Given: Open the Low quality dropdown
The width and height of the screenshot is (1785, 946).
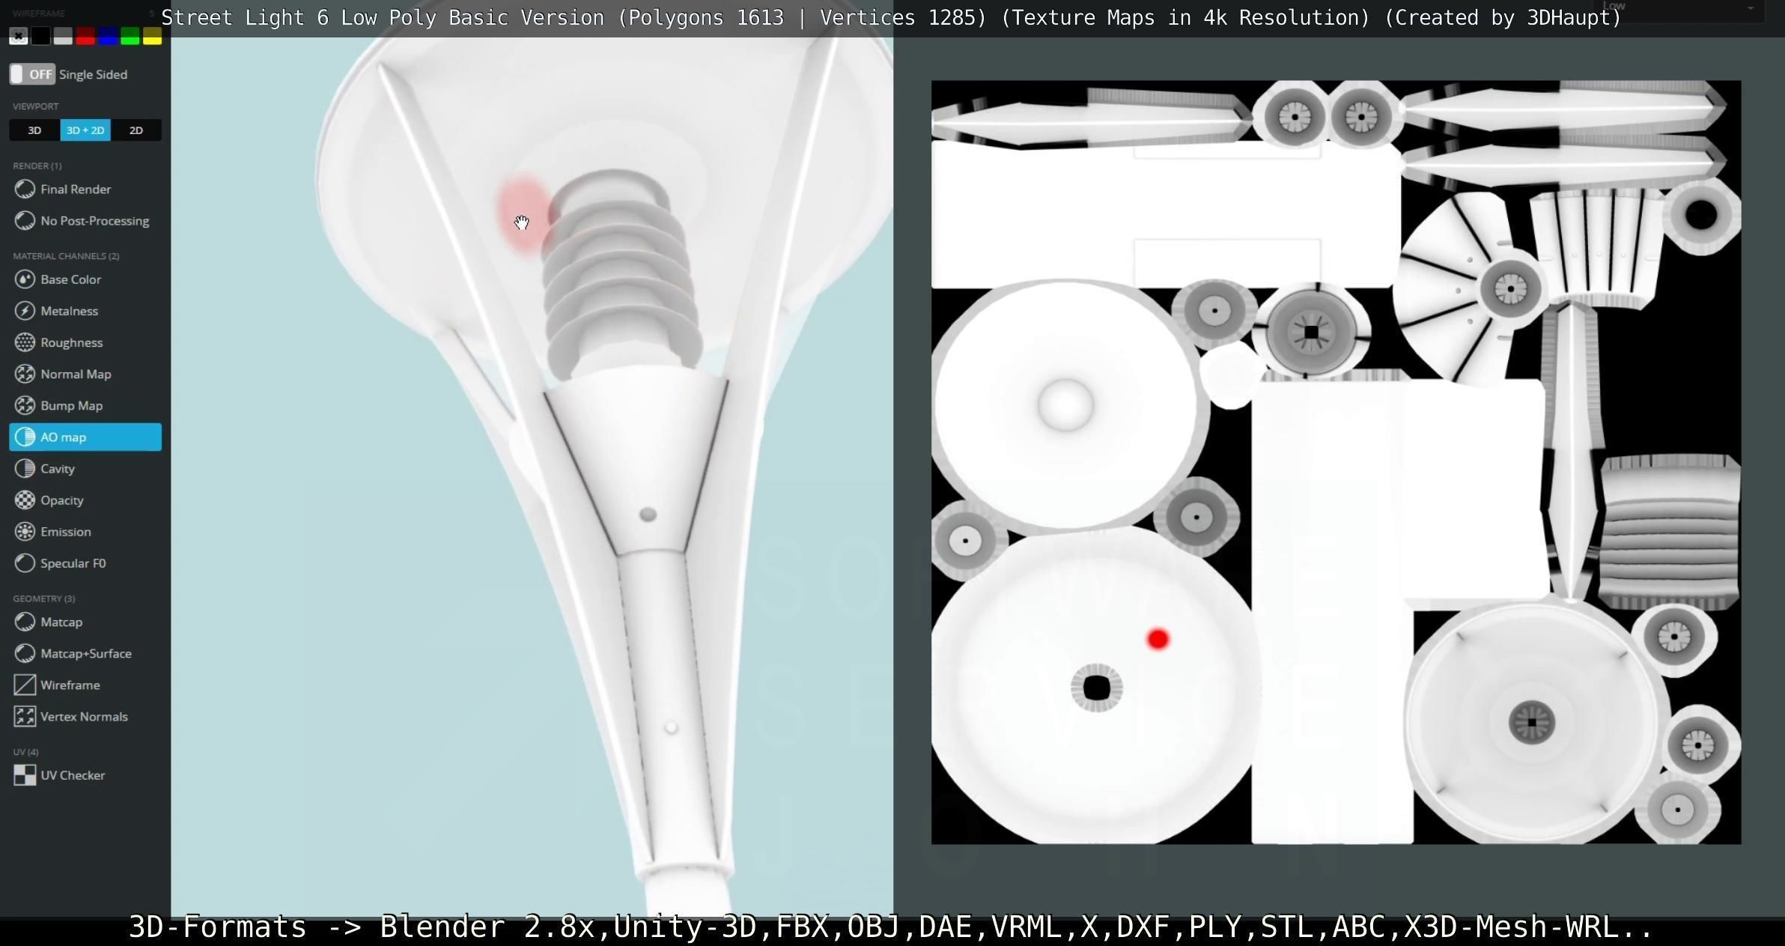Looking at the screenshot, I should coord(1677,7).
